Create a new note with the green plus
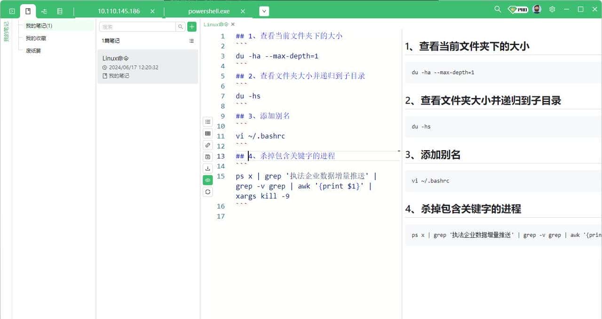This screenshot has height=319, width=602. (x=191, y=27)
